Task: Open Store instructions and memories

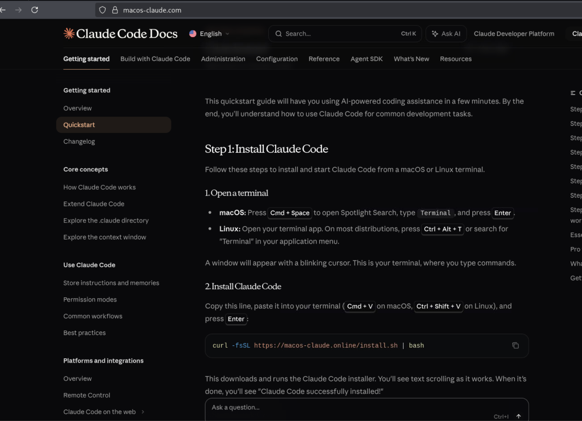Action: coord(111,283)
